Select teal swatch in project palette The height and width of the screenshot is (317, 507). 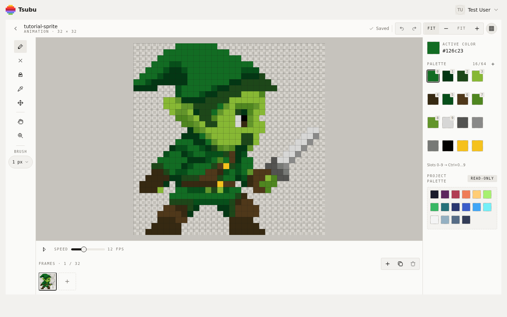[x=445, y=207]
